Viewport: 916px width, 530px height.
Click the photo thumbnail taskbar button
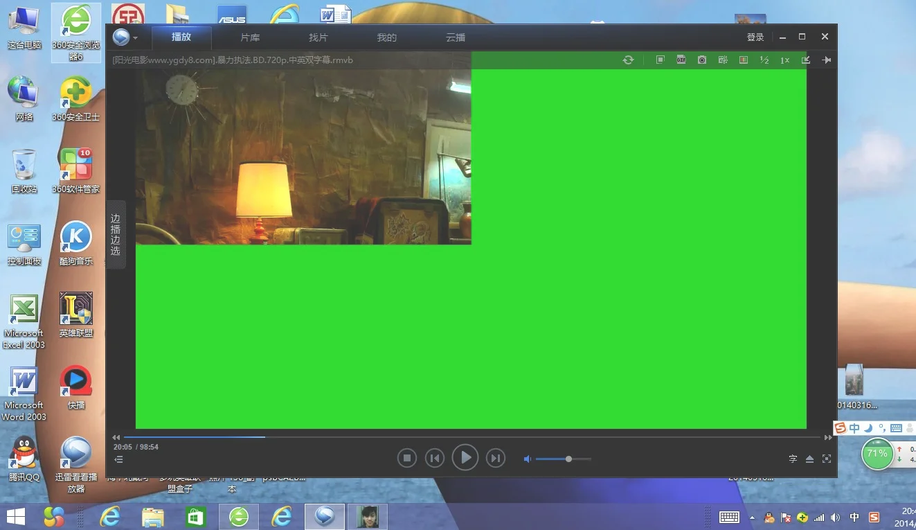point(368,516)
